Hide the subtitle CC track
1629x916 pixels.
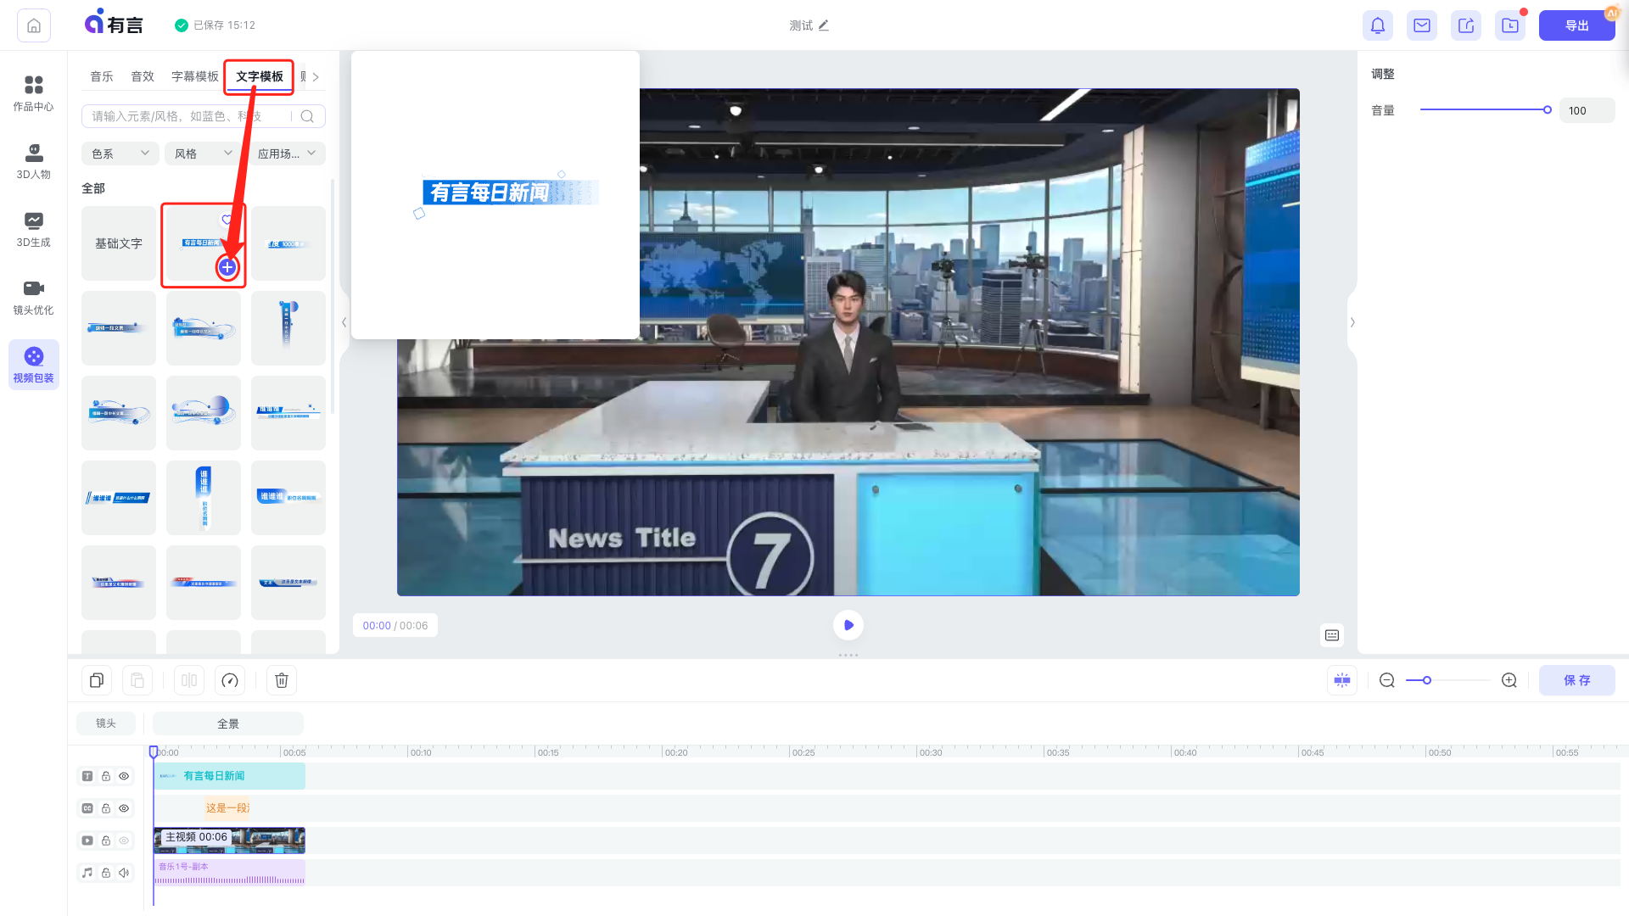coord(124,808)
